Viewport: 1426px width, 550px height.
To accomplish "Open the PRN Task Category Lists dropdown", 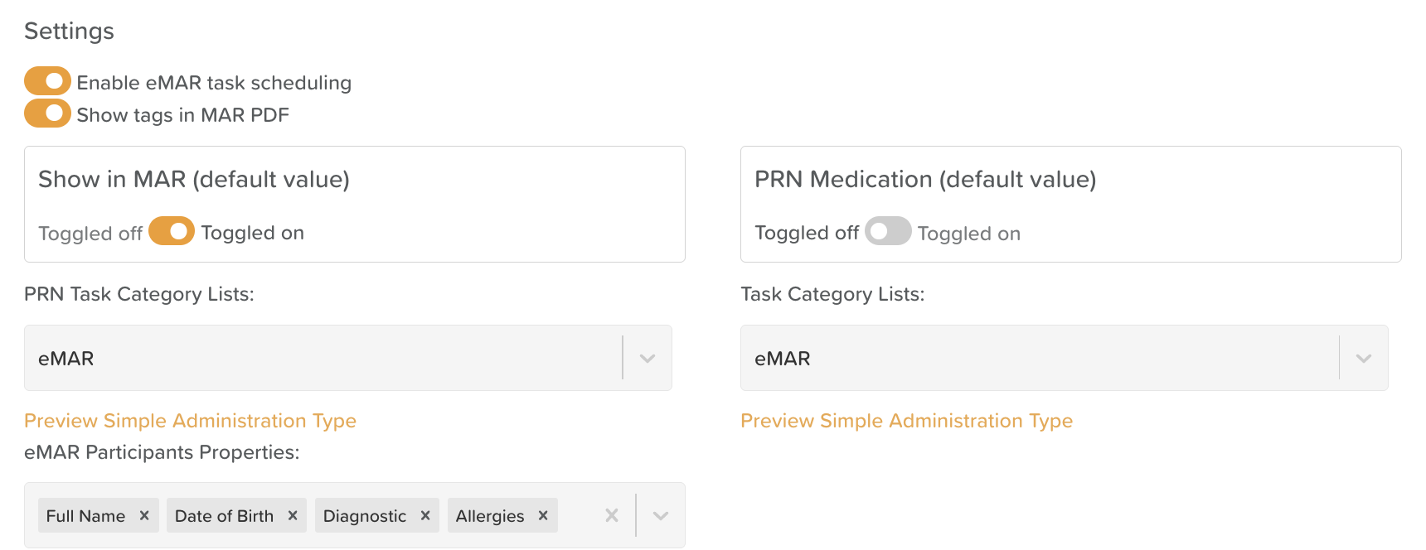I will tap(648, 358).
